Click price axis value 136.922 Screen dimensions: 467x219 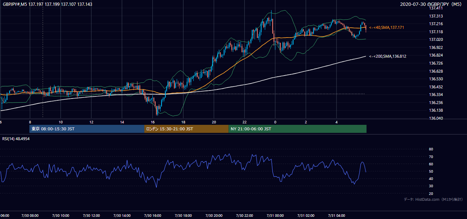436,47
